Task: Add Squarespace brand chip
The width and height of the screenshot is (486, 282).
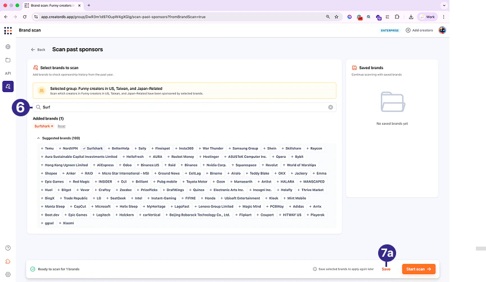Action: pyautogui.click(x=243, y=165)
